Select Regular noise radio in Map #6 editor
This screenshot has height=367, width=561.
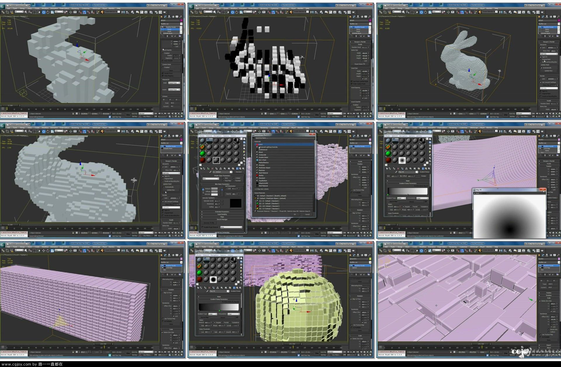[x=403, y=207]
